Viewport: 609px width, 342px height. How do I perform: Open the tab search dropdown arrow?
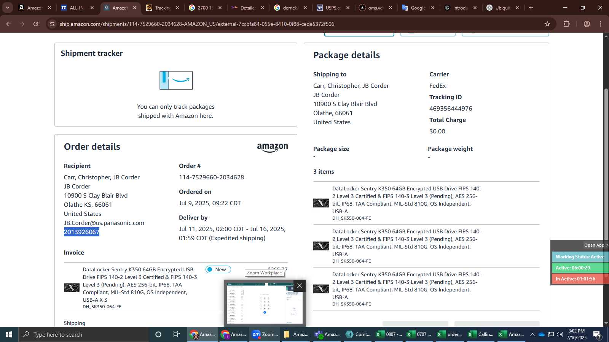tap(7, 8)
